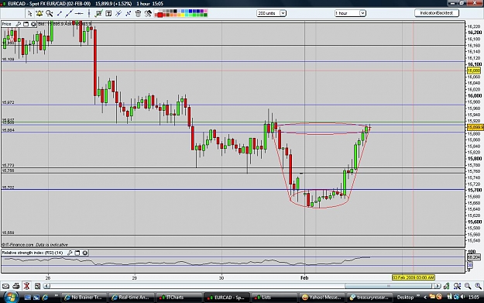The height and width of the screenshot is (303, 484).
Task: Select the text annotation tool
Action: pyautogui.click(x=108, y=13)
